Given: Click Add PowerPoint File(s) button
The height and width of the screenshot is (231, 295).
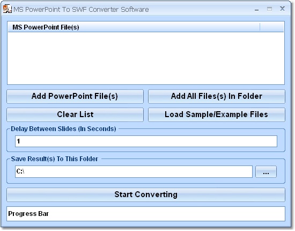Looking at the screenshot, I should [75, 96].
